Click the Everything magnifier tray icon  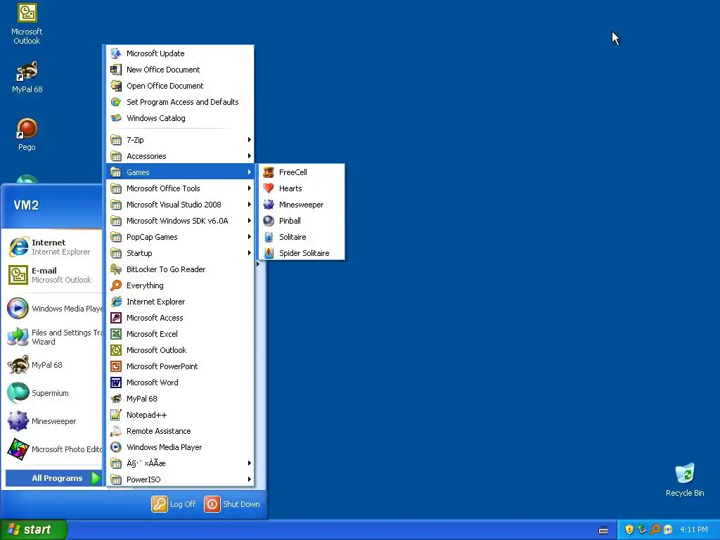655,529
